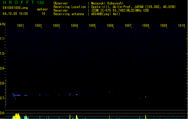
Task: Select the filename 0410081000.png
Action: (x=15, y=8)
